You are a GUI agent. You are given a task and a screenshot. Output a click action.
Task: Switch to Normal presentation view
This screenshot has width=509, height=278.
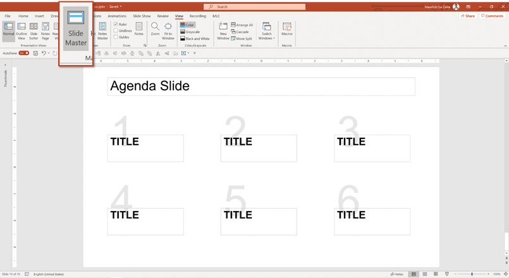point(8,31)
